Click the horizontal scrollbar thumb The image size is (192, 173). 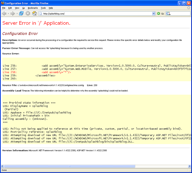[70, 166]
